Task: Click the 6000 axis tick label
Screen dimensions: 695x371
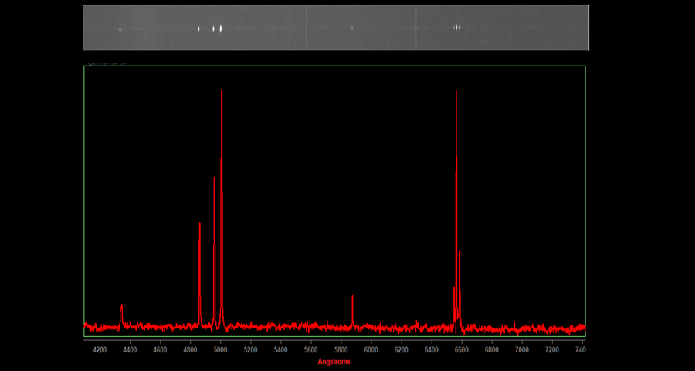Action: coord(371,349)
